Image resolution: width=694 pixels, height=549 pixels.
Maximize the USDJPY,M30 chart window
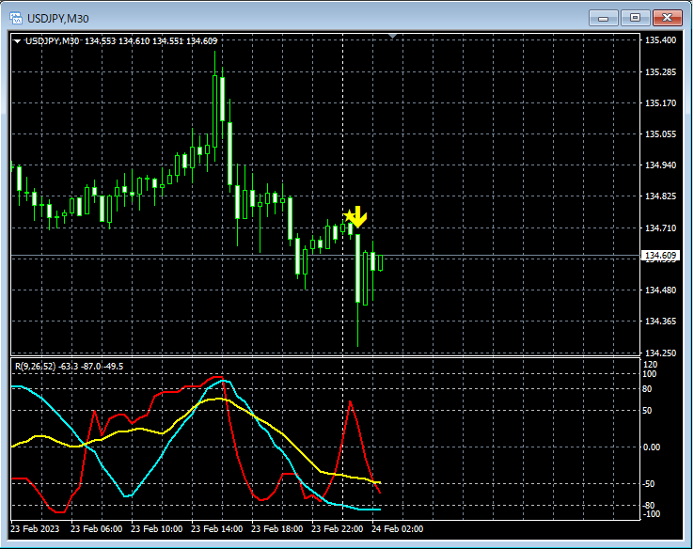(635, 18)
